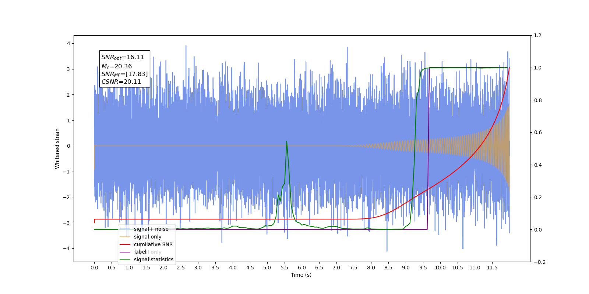Click the green line swatch in legend
Image resolution: width=589 pixels, height=294 pixels.
(x=125, y=259)
